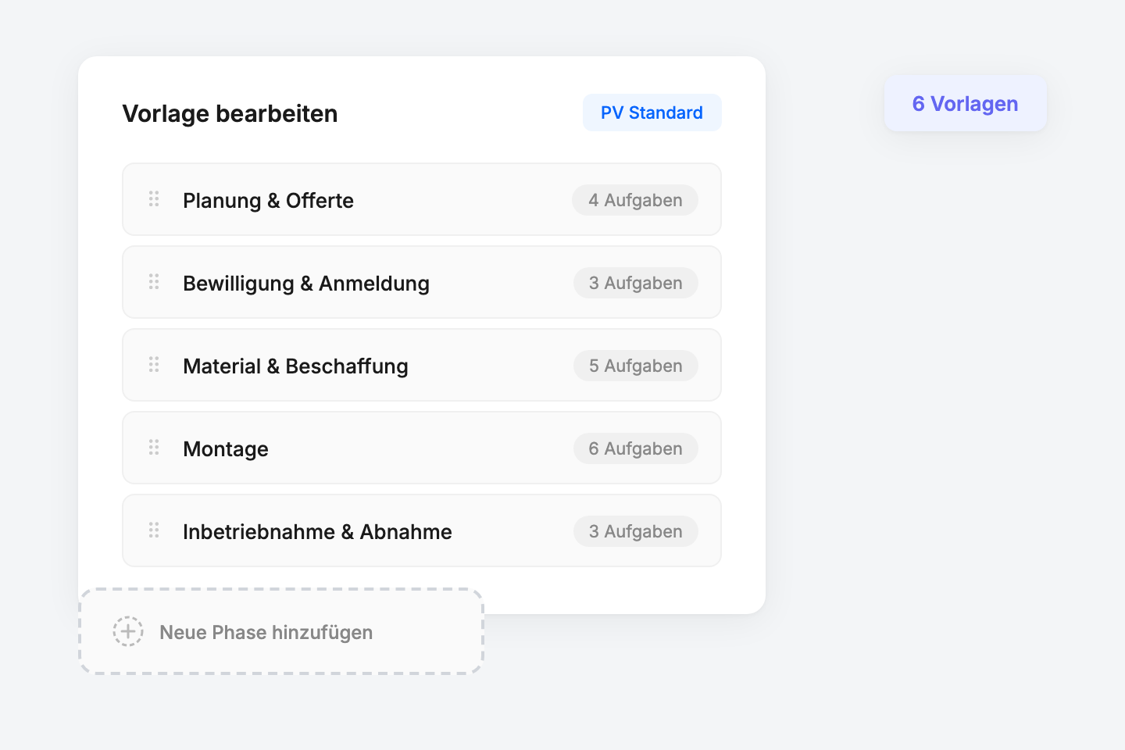
Task: Click the 3 Aufgaben badge next to Bewilligung
Action: click(635, 283)
